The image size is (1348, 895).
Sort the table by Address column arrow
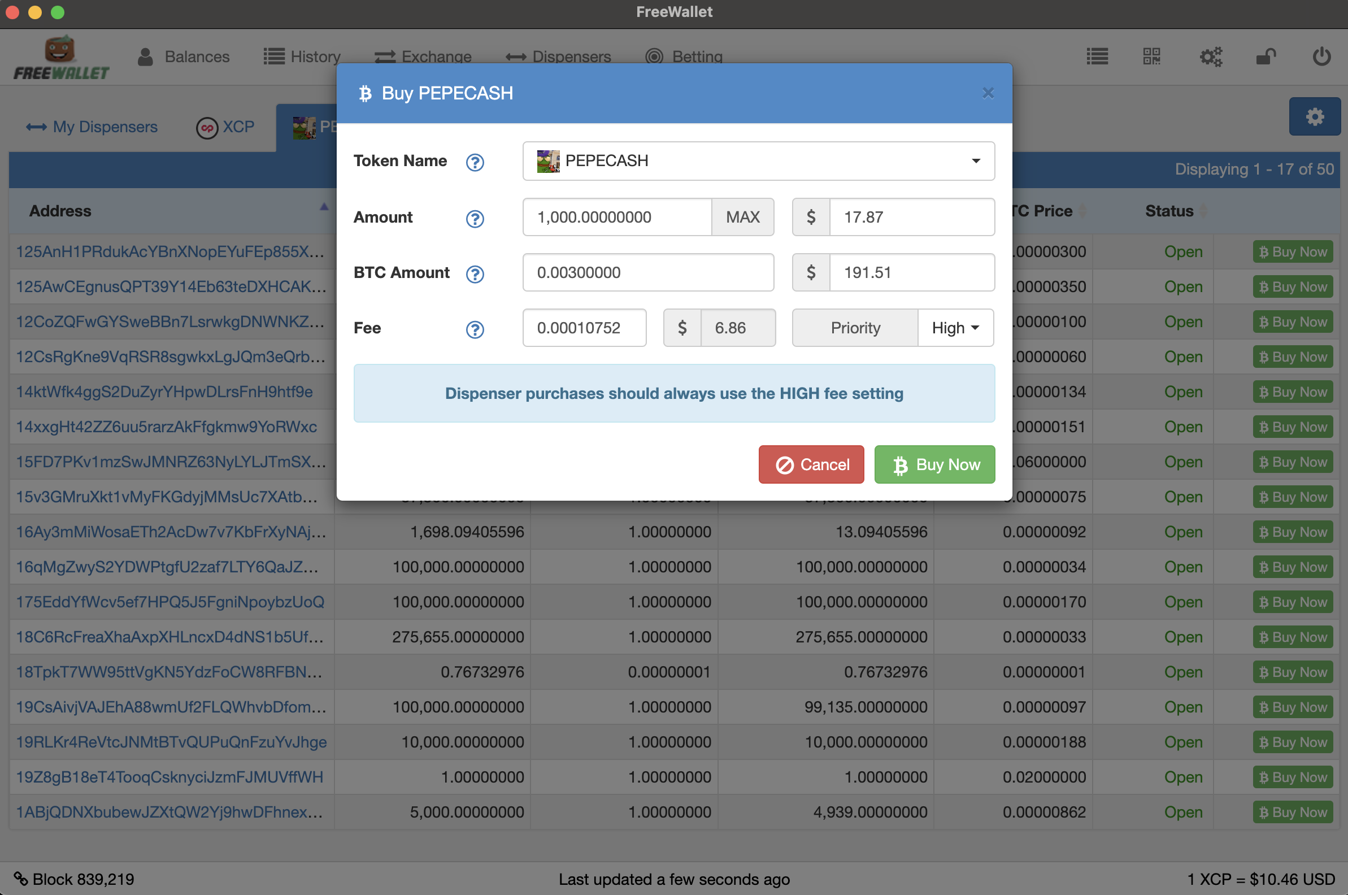(324, 207)
